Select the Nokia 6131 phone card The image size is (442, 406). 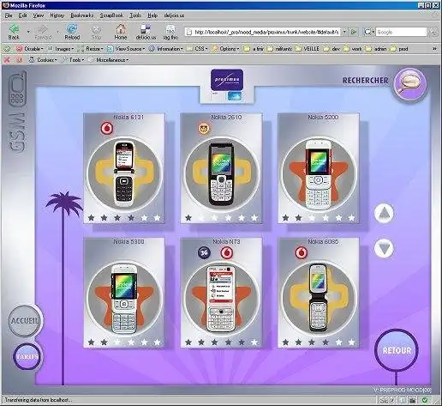124,168
